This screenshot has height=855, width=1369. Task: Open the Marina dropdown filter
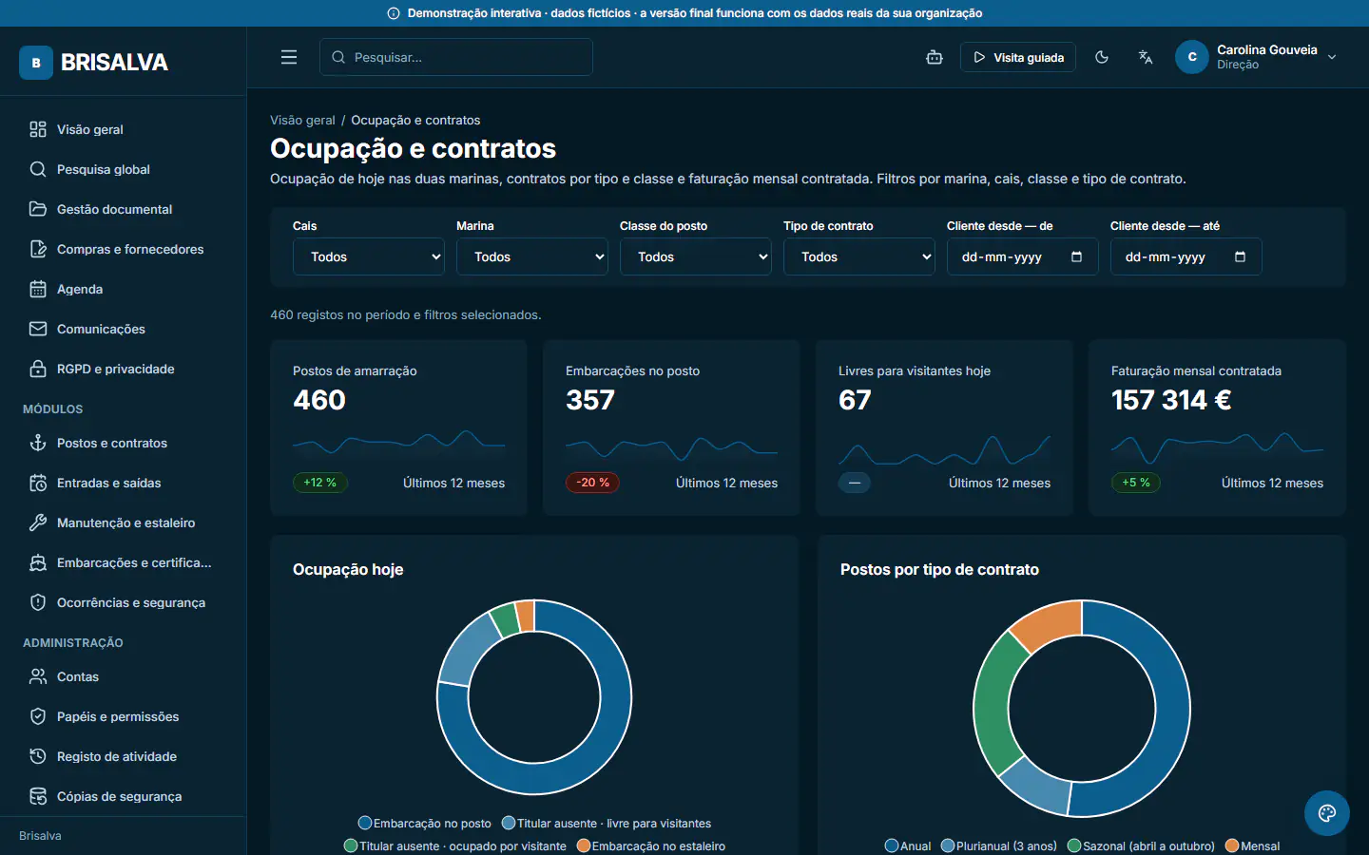tap(532, 256)
